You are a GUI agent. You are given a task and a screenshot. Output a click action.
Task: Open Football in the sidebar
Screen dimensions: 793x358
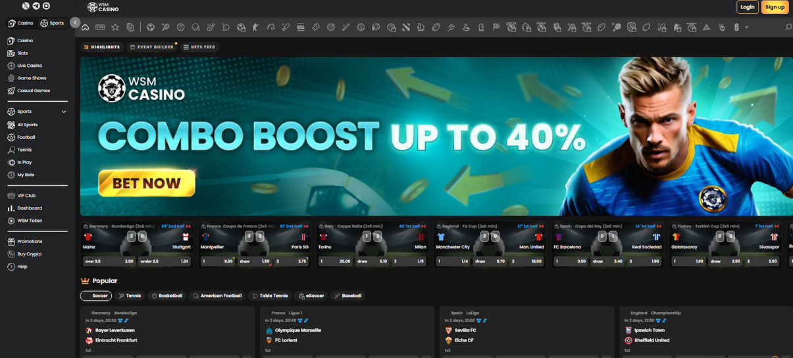[x=22, y=137]
